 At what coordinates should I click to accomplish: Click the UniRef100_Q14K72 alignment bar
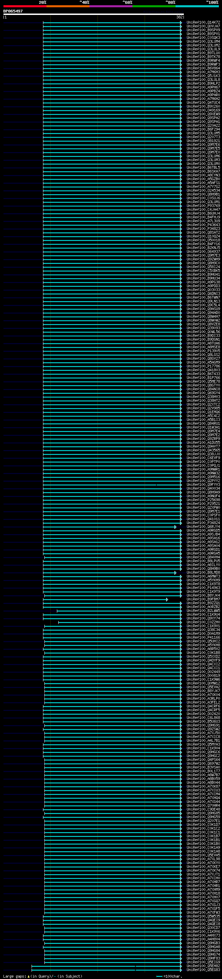pos(112,23)
